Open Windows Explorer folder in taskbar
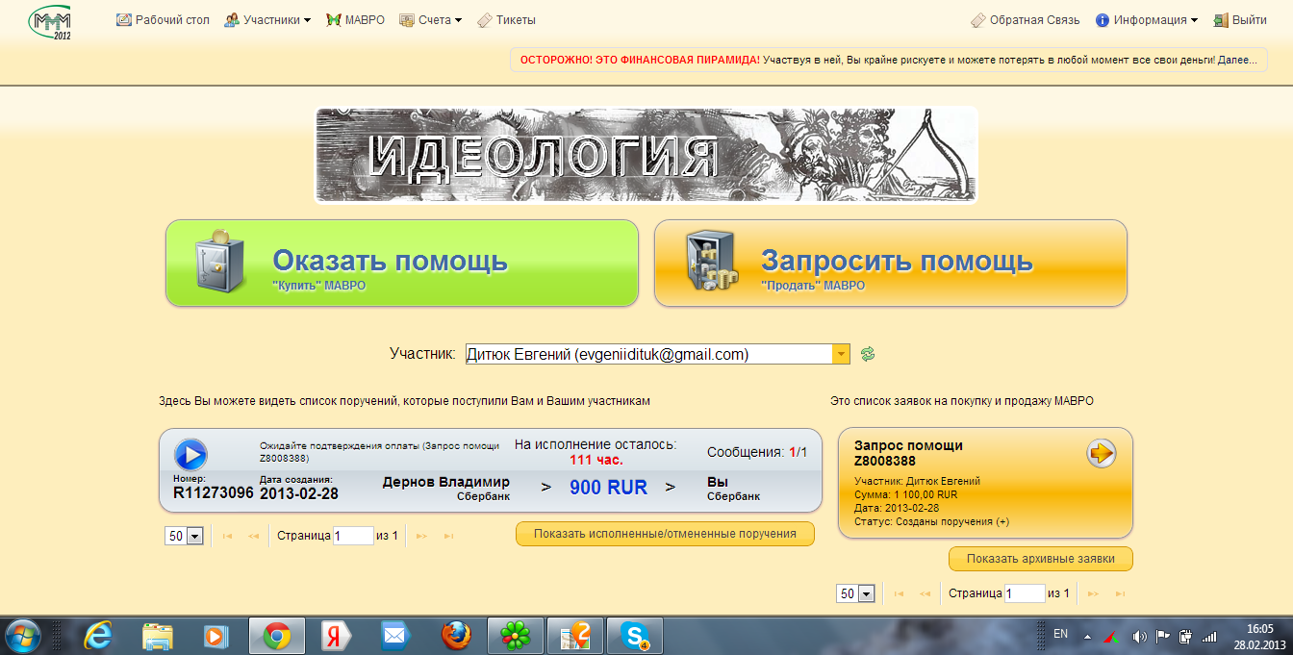1293x655 pixels. point(158,636)
